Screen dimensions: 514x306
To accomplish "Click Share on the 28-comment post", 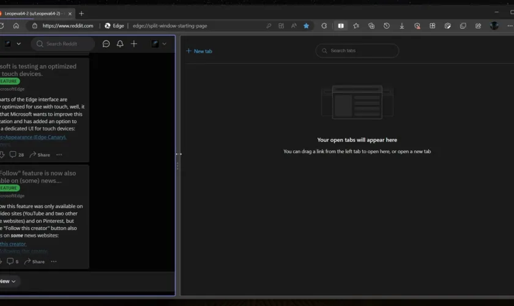I will (x=40, y=155).
